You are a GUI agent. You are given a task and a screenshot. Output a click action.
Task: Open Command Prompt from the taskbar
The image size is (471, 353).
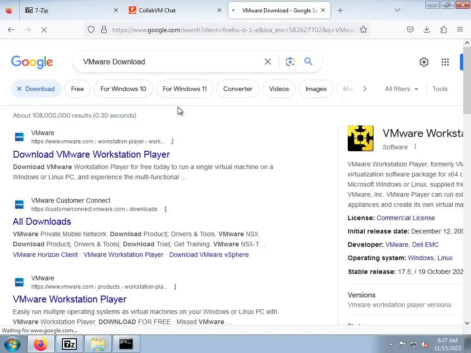(x=126, y=344)
